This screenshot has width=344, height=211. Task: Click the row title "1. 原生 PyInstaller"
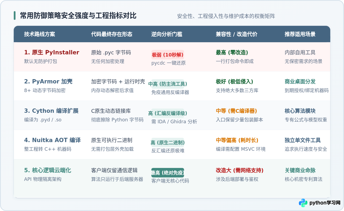(x=52, y=52)
